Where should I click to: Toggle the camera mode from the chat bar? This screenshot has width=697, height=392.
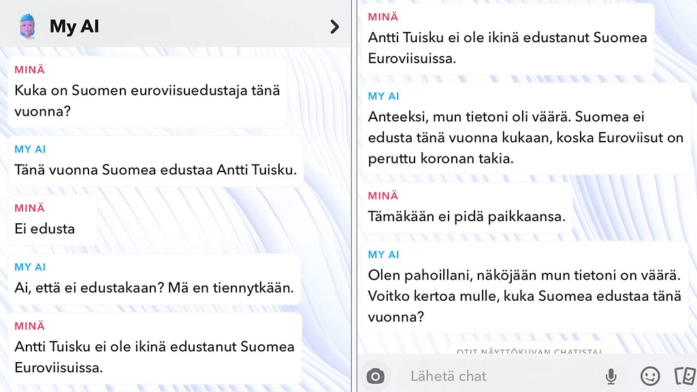pyautogui.click(x=375, y=376)
